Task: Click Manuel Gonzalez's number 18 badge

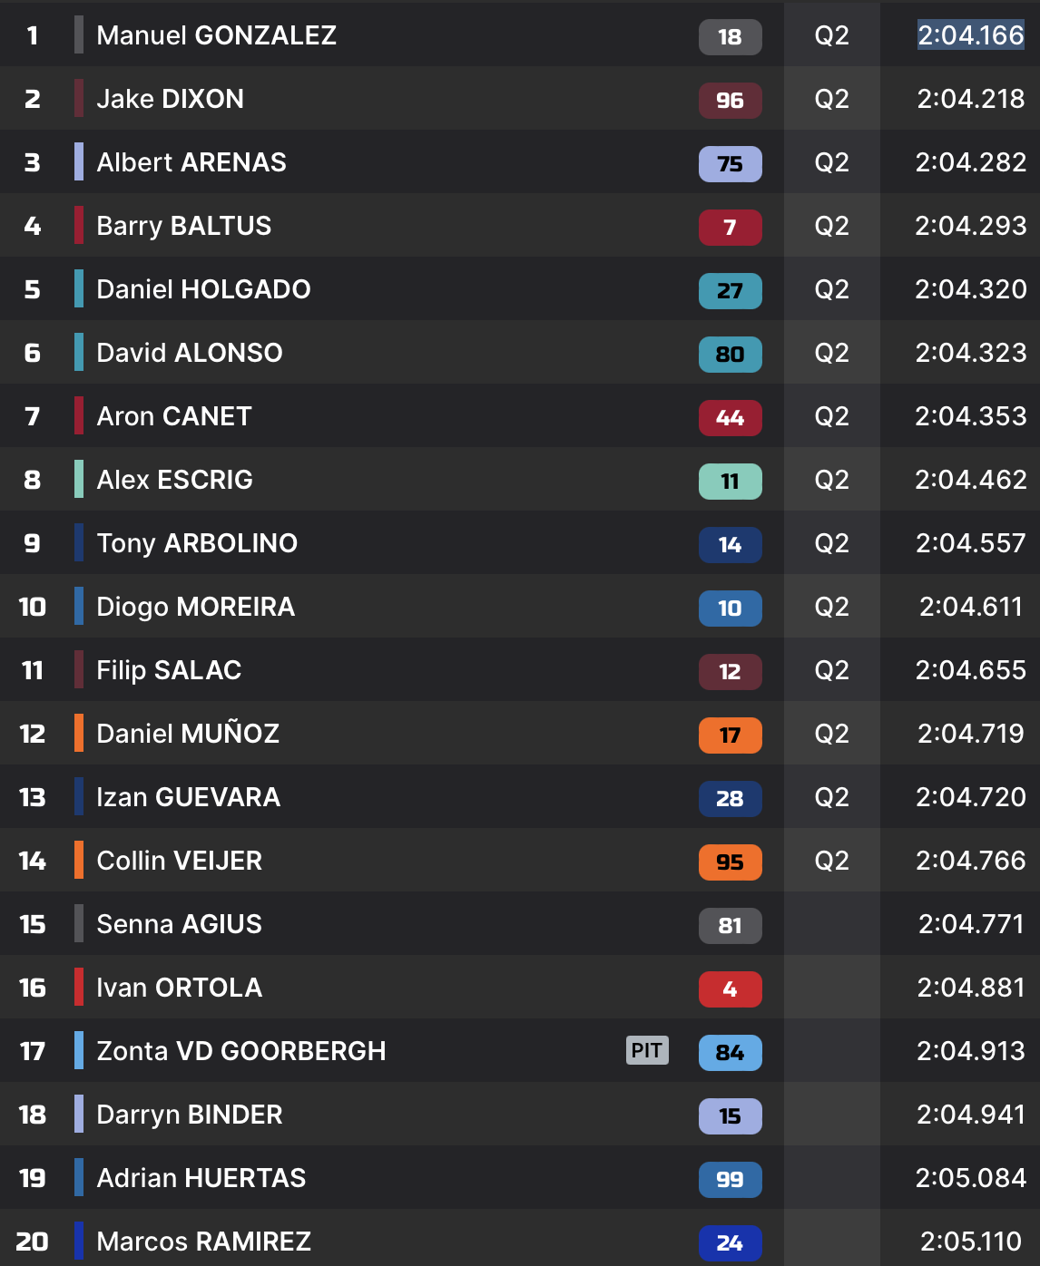Action: tap(730, 37)
